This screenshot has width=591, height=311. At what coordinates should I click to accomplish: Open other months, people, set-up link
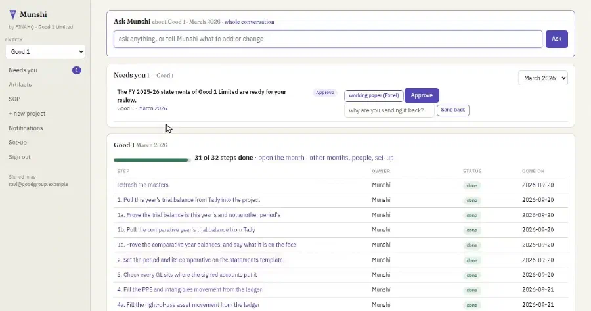click(351, 158)
